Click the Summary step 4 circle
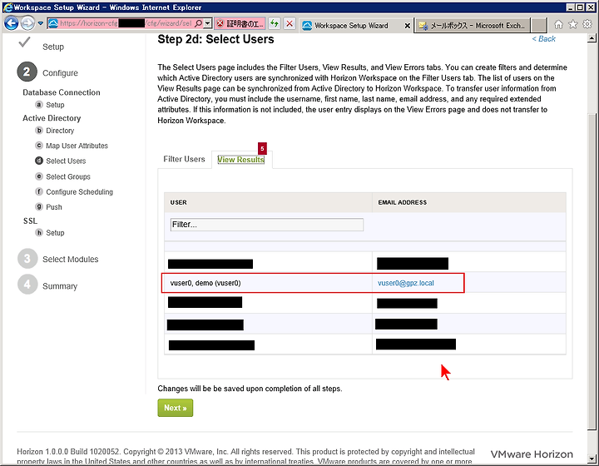599x466 pixels. tap(27, 285)
